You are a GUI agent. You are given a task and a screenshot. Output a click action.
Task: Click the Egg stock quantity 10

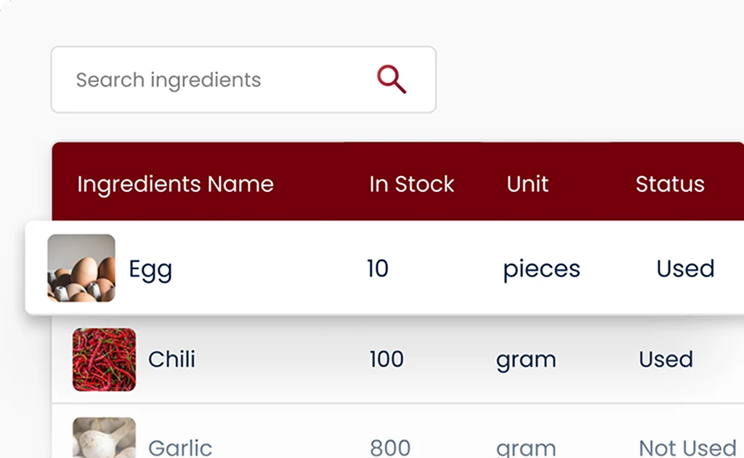pyautogui.click(x=378, y=269)
